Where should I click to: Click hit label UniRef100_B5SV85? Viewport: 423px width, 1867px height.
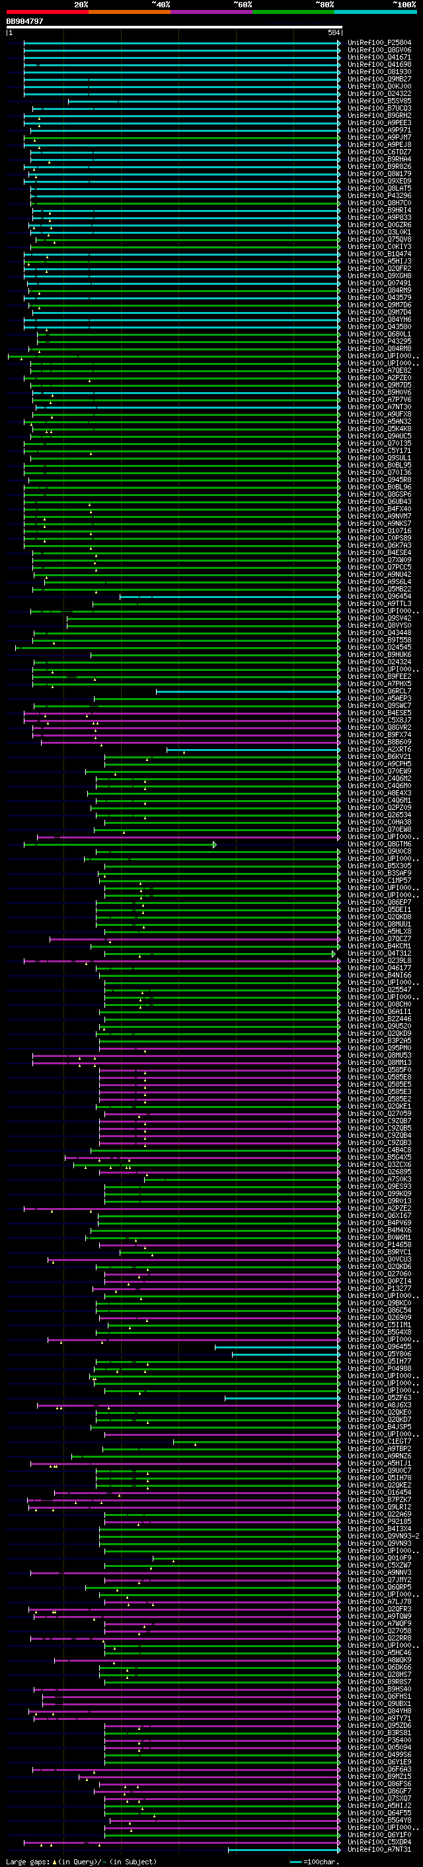click(x=379, y=101)
